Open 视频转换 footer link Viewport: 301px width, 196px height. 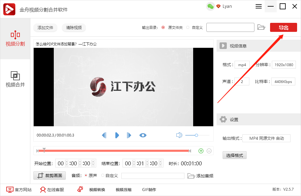point(97,190)
